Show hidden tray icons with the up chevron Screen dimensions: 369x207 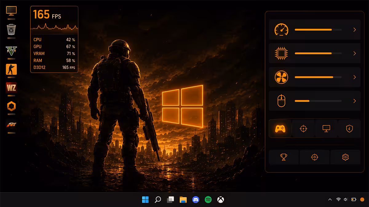click(x=330, y=200)
